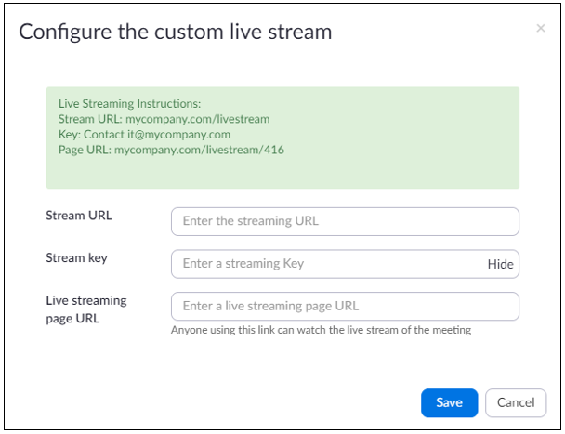
Task: Click 'Page URL:' prefix in green instructions box
Action: click(85, 150)
